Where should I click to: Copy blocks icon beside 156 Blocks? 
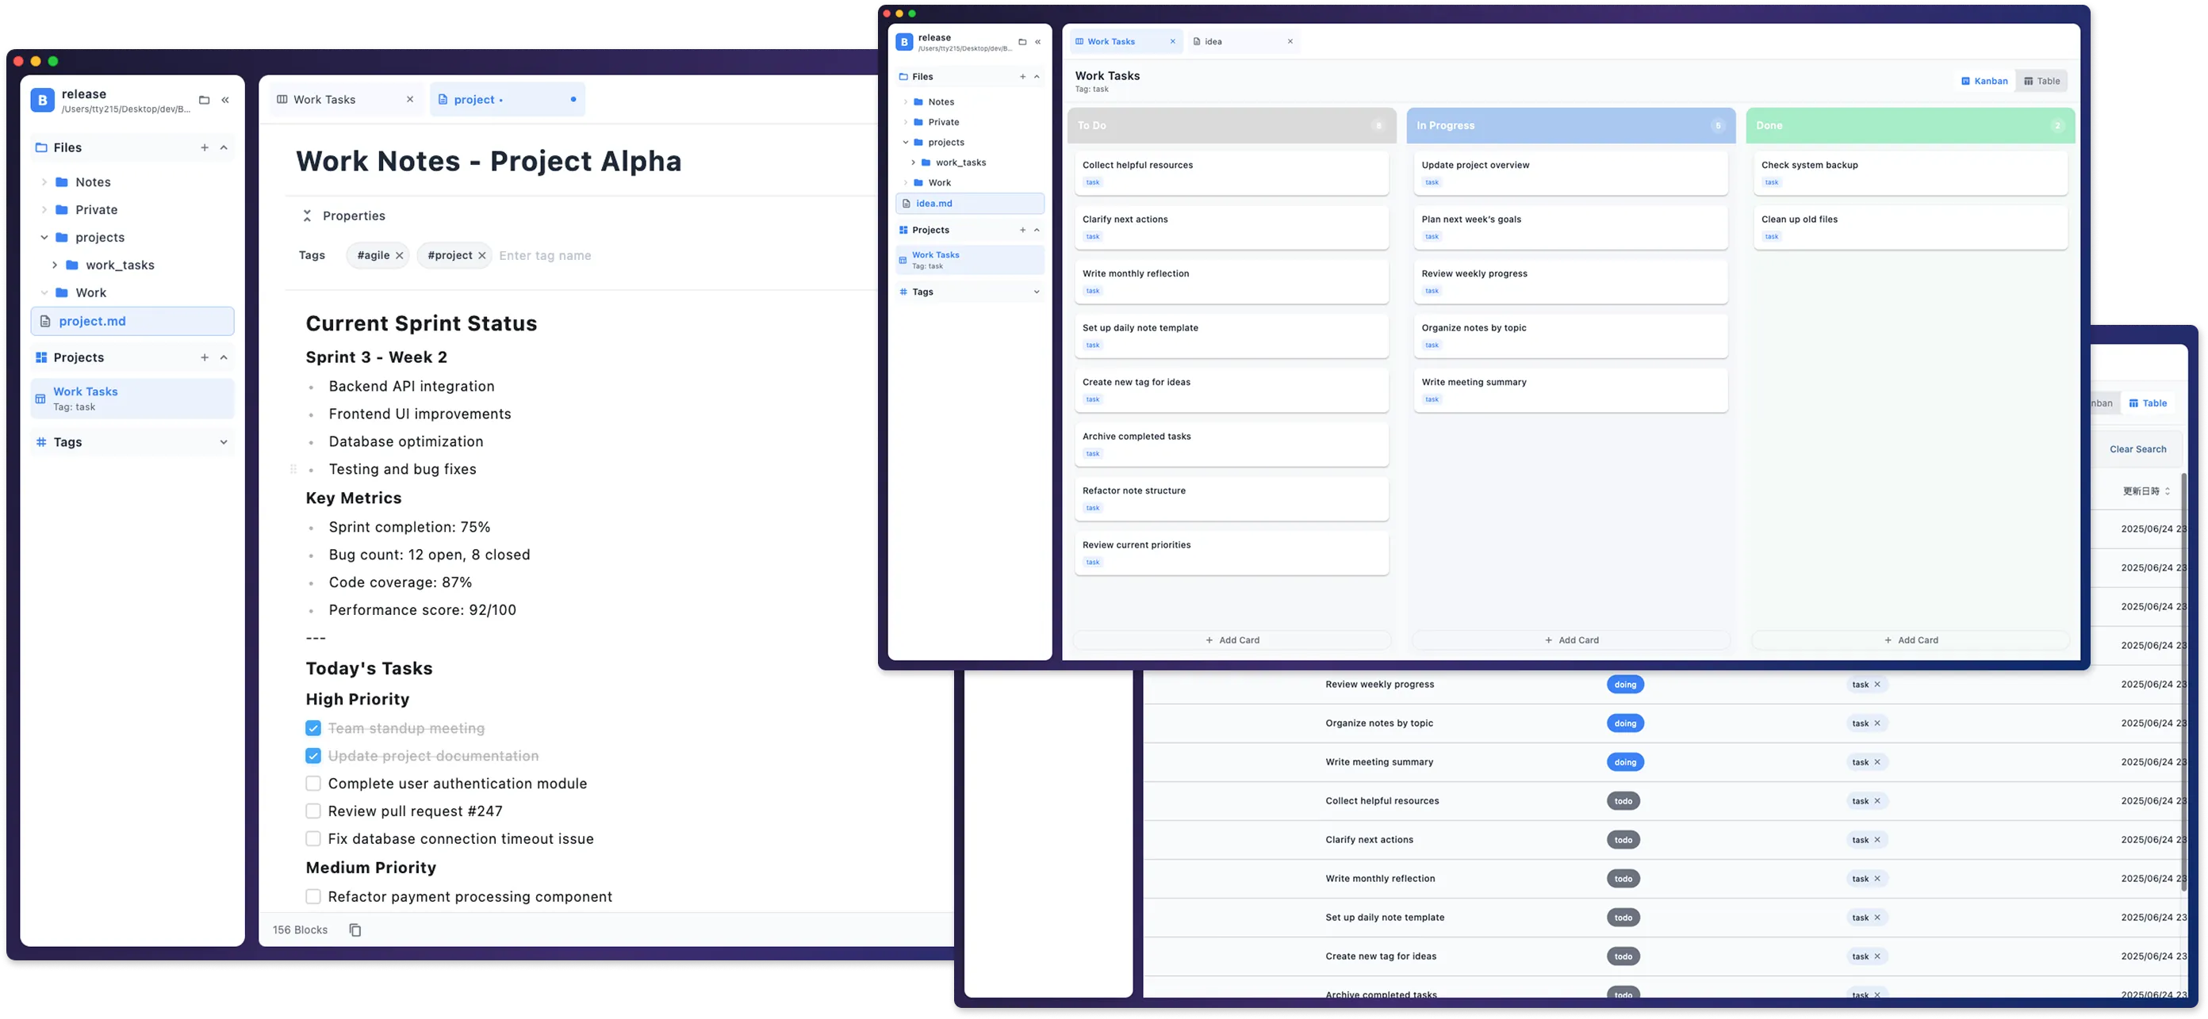(x=355, y=930)
